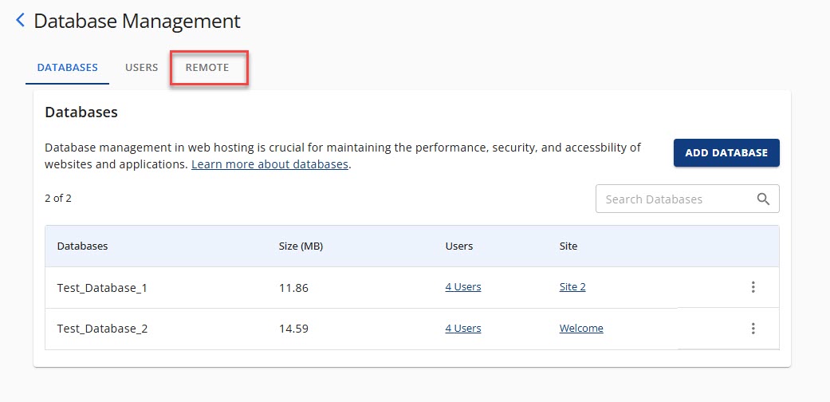Image resolution: width=830 pixels, height=402 pixels.
Task: Focus the Search Databases input field
Action: point(674,199)
